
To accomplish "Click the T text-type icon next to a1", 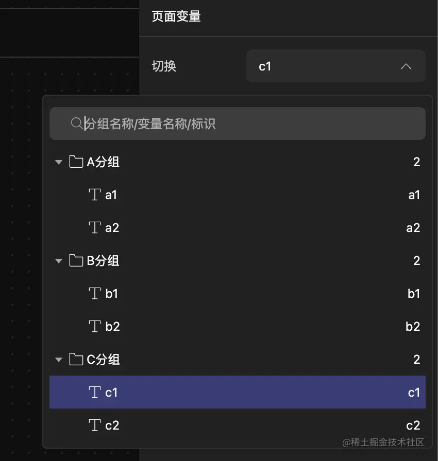I will coord(94,194).
